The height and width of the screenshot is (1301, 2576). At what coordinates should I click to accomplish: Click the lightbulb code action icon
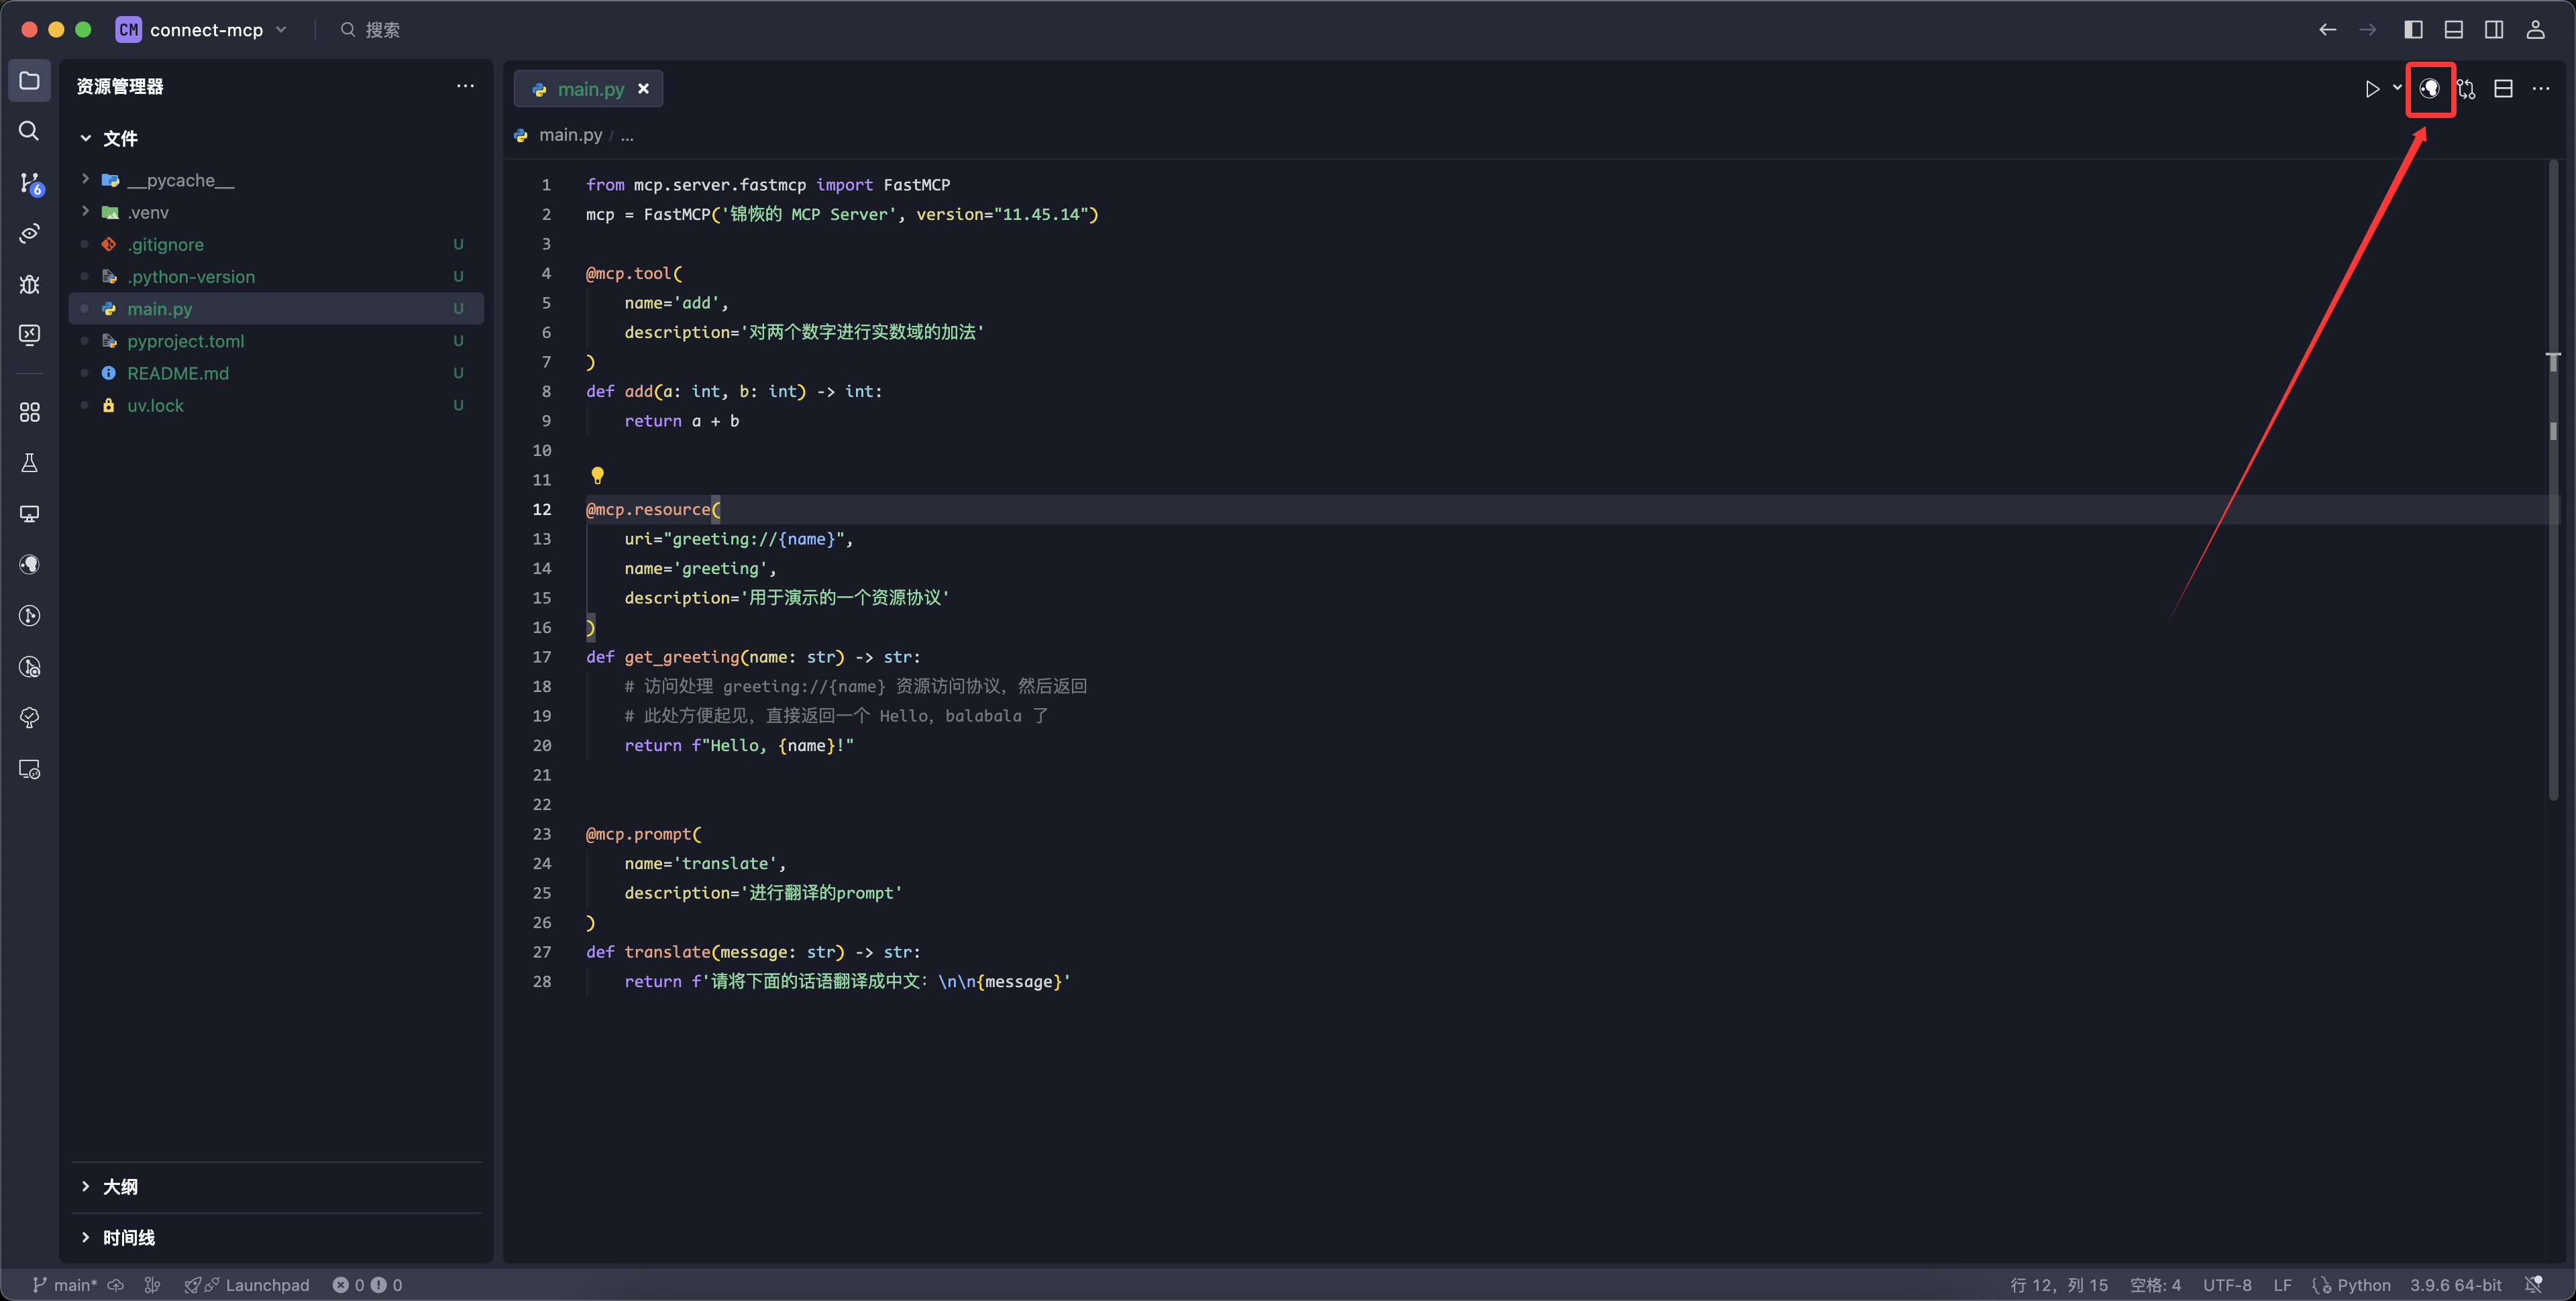click(x=597, y=475)
